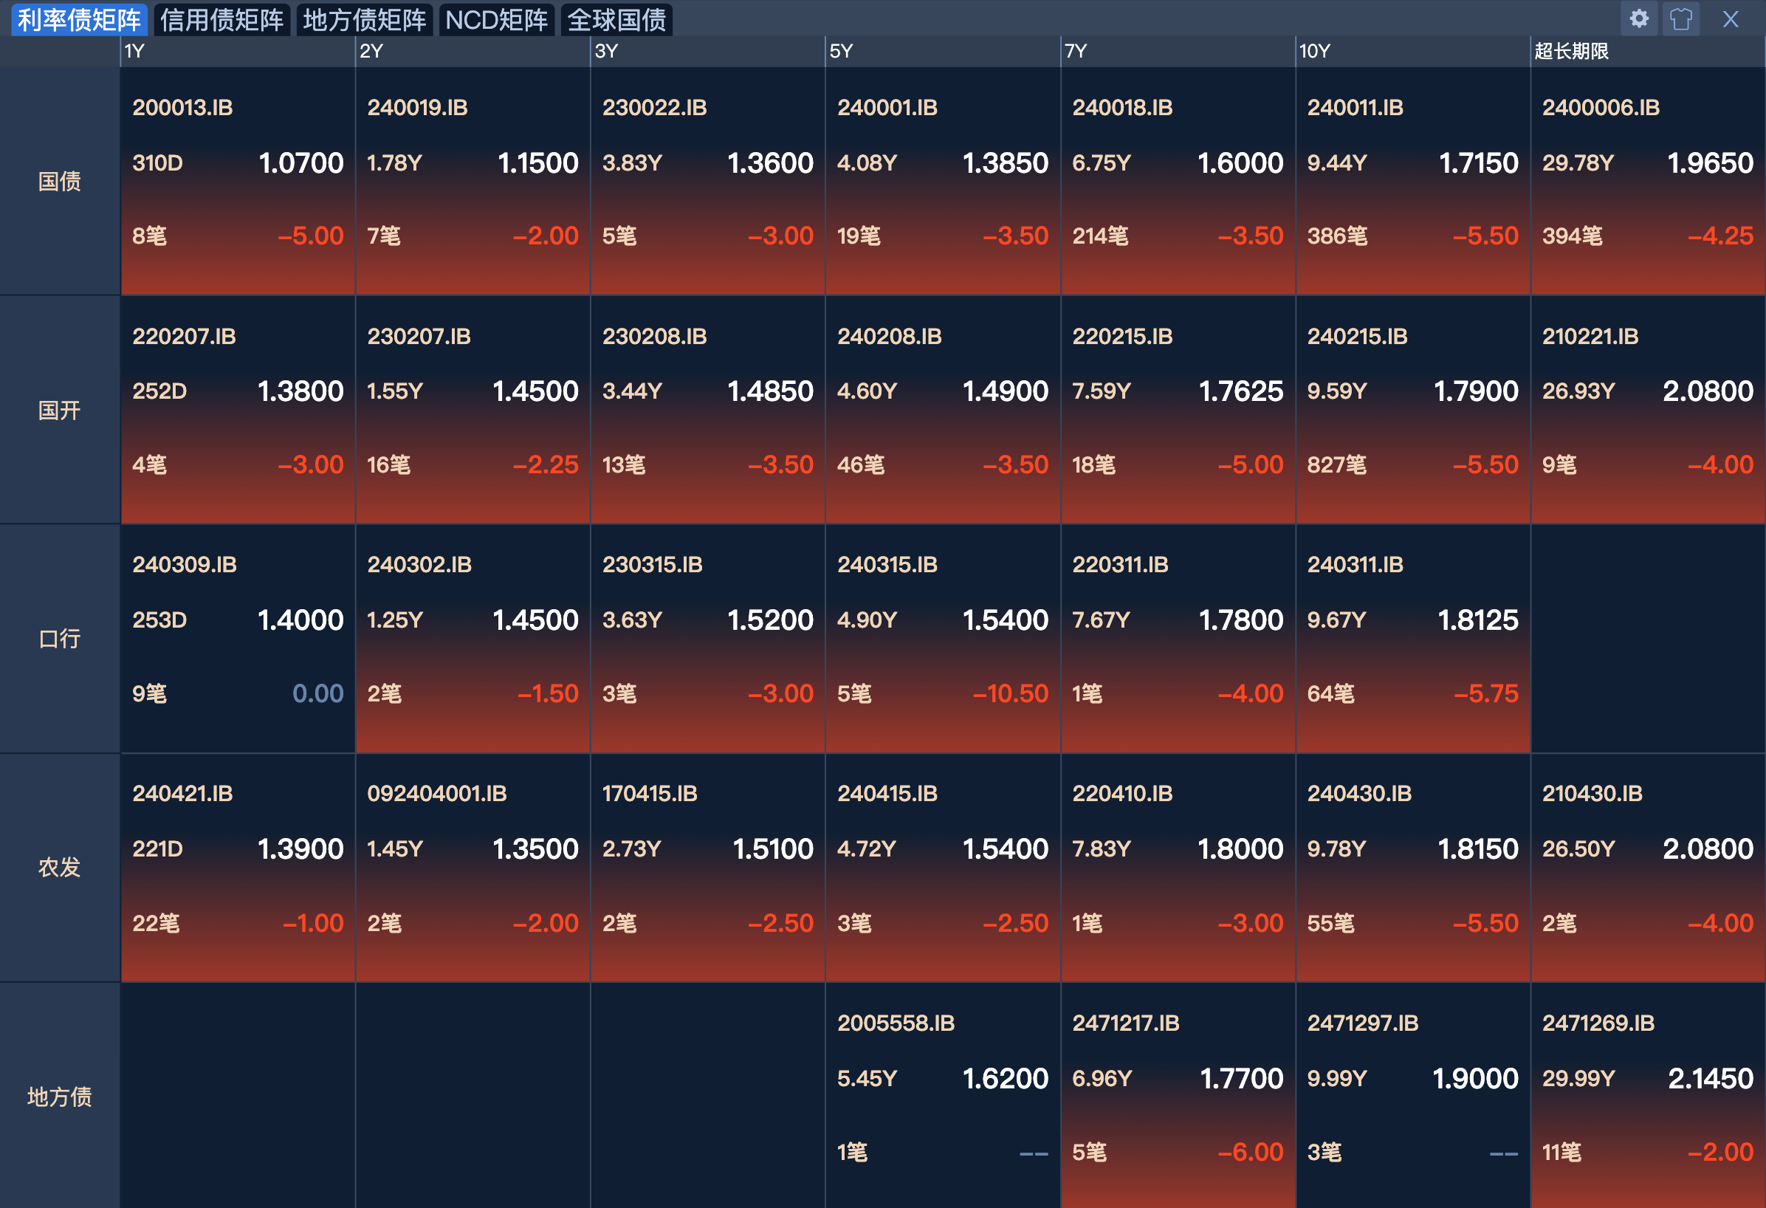Image resolution: width=1766 pixels, height=1208 pixels.
Task: Click the 国债 row header
Action: coord(59,181)
